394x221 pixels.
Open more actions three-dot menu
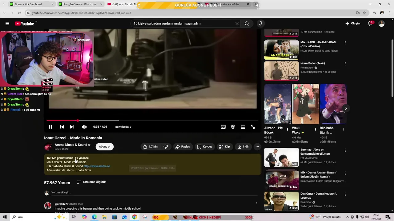tap(257, 147)
